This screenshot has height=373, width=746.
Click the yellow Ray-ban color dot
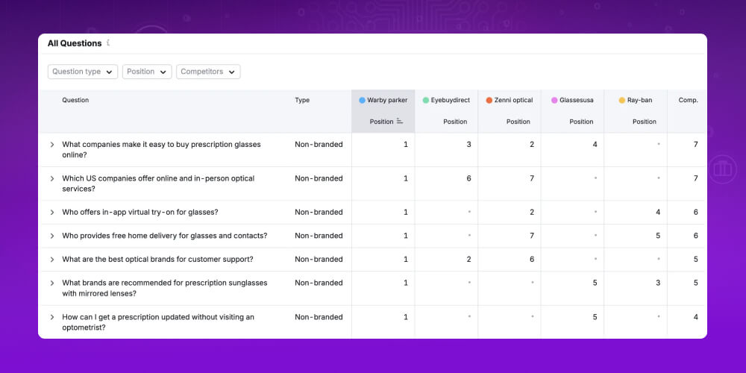click(621, 100)
